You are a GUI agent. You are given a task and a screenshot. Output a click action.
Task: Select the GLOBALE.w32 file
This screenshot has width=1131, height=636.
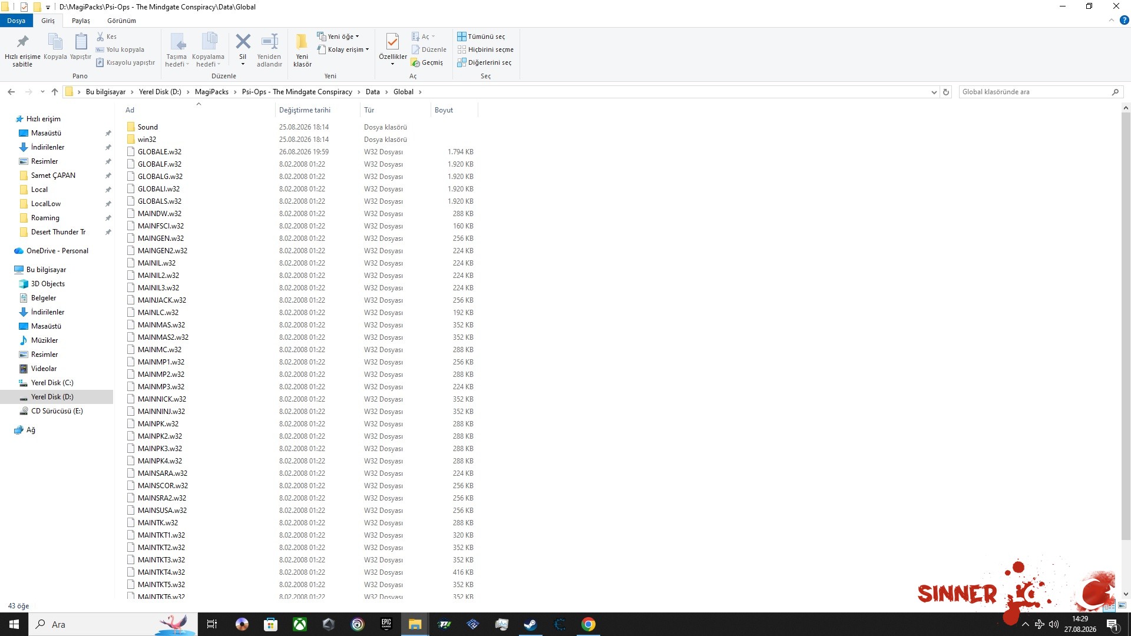click(x=159, y=152)
